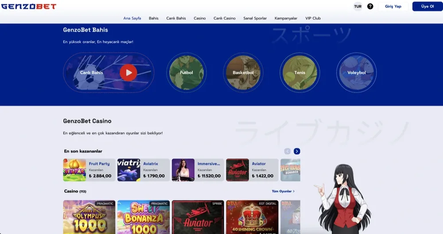Click the Casino (113) section label
Image resolution: width=443 pixels, height=234 pixels.
click(x=75, y=191)
